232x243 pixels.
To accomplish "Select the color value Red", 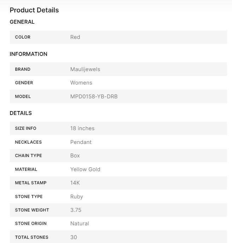I will [x=75, y=37].
